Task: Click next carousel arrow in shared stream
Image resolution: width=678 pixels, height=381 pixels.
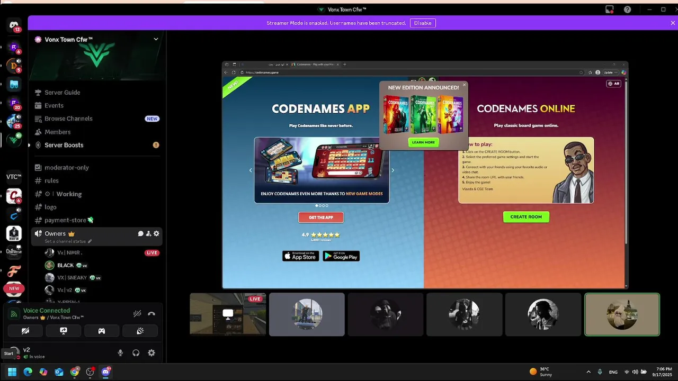Action: click(x=392, y=170)
